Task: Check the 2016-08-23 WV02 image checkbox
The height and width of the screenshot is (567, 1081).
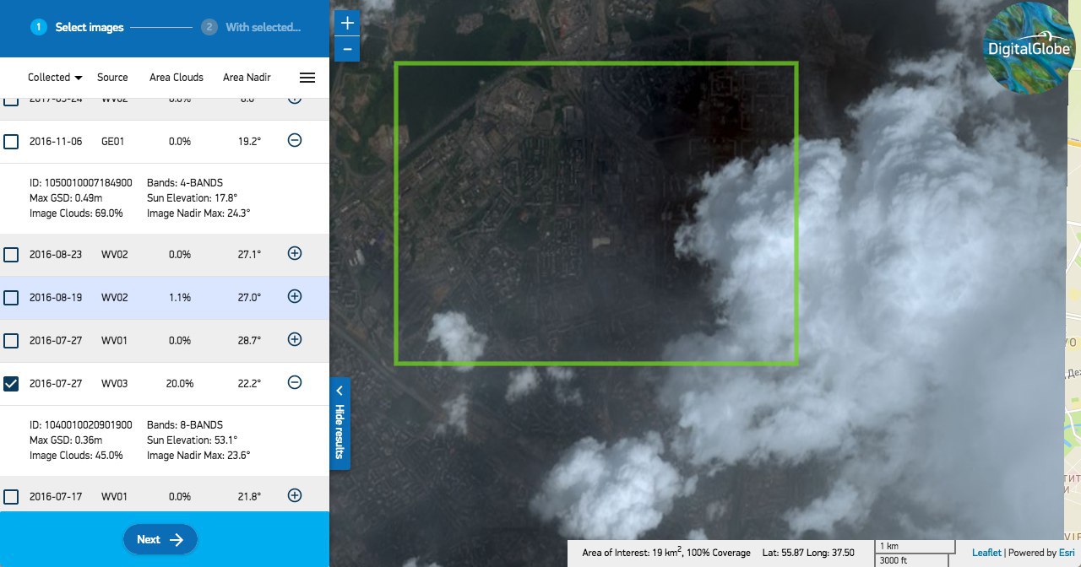Action: (11, 255)
